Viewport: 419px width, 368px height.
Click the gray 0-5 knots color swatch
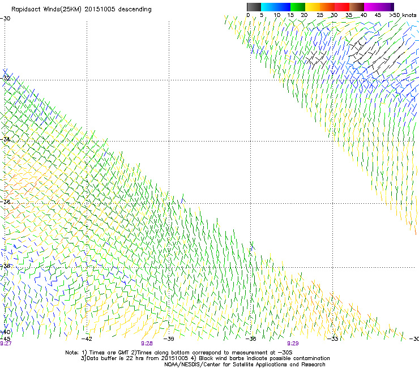254,7
